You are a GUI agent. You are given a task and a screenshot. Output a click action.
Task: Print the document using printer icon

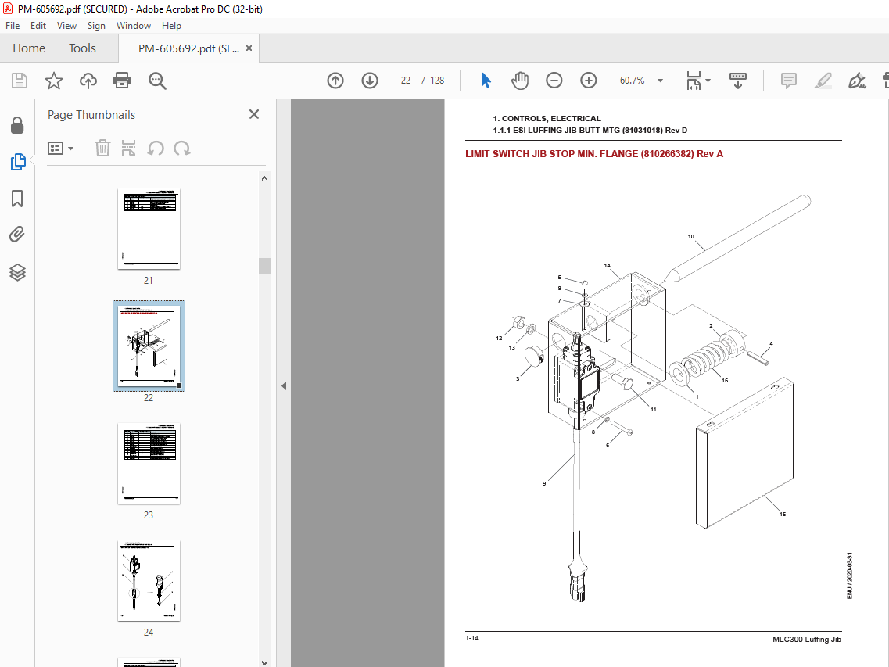coord(122,81)
